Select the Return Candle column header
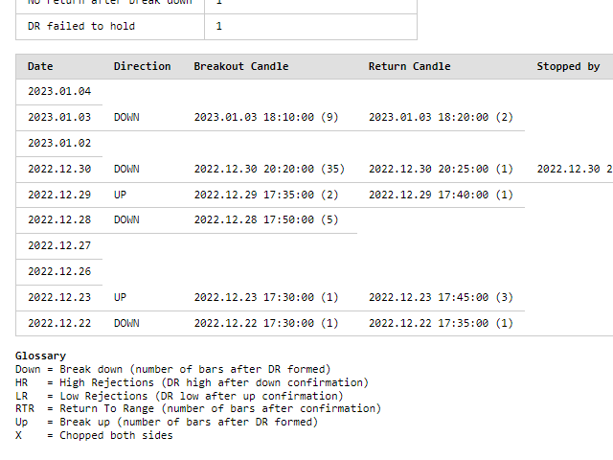 click(409, 66)
